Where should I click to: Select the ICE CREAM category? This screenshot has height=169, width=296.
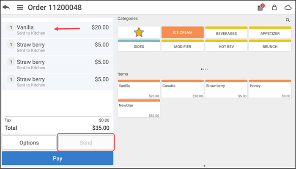[x=183, y=32]
